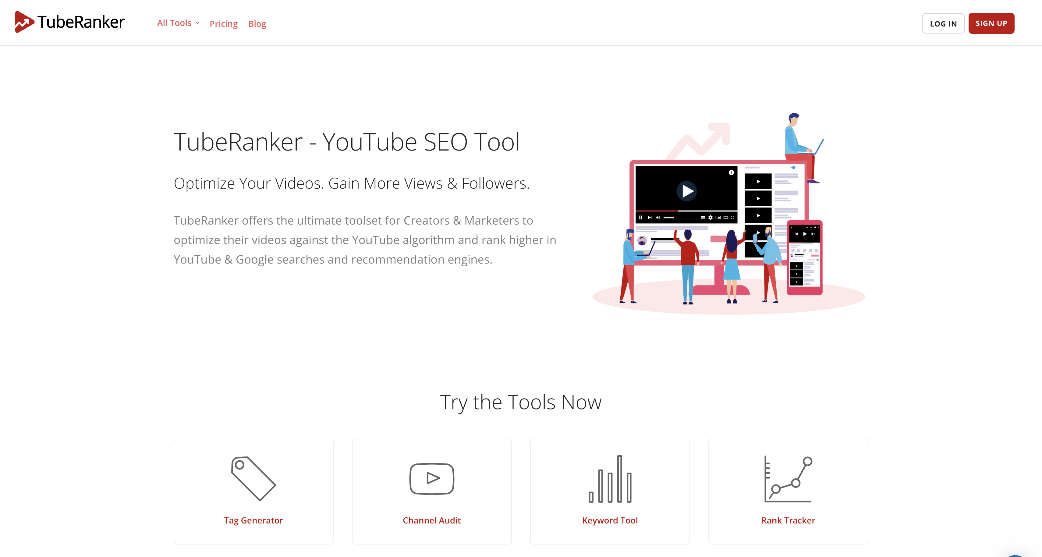This screenshot has width=1042, height=557.
Task: Click the Blog menu item
Action: pos(257,23)
